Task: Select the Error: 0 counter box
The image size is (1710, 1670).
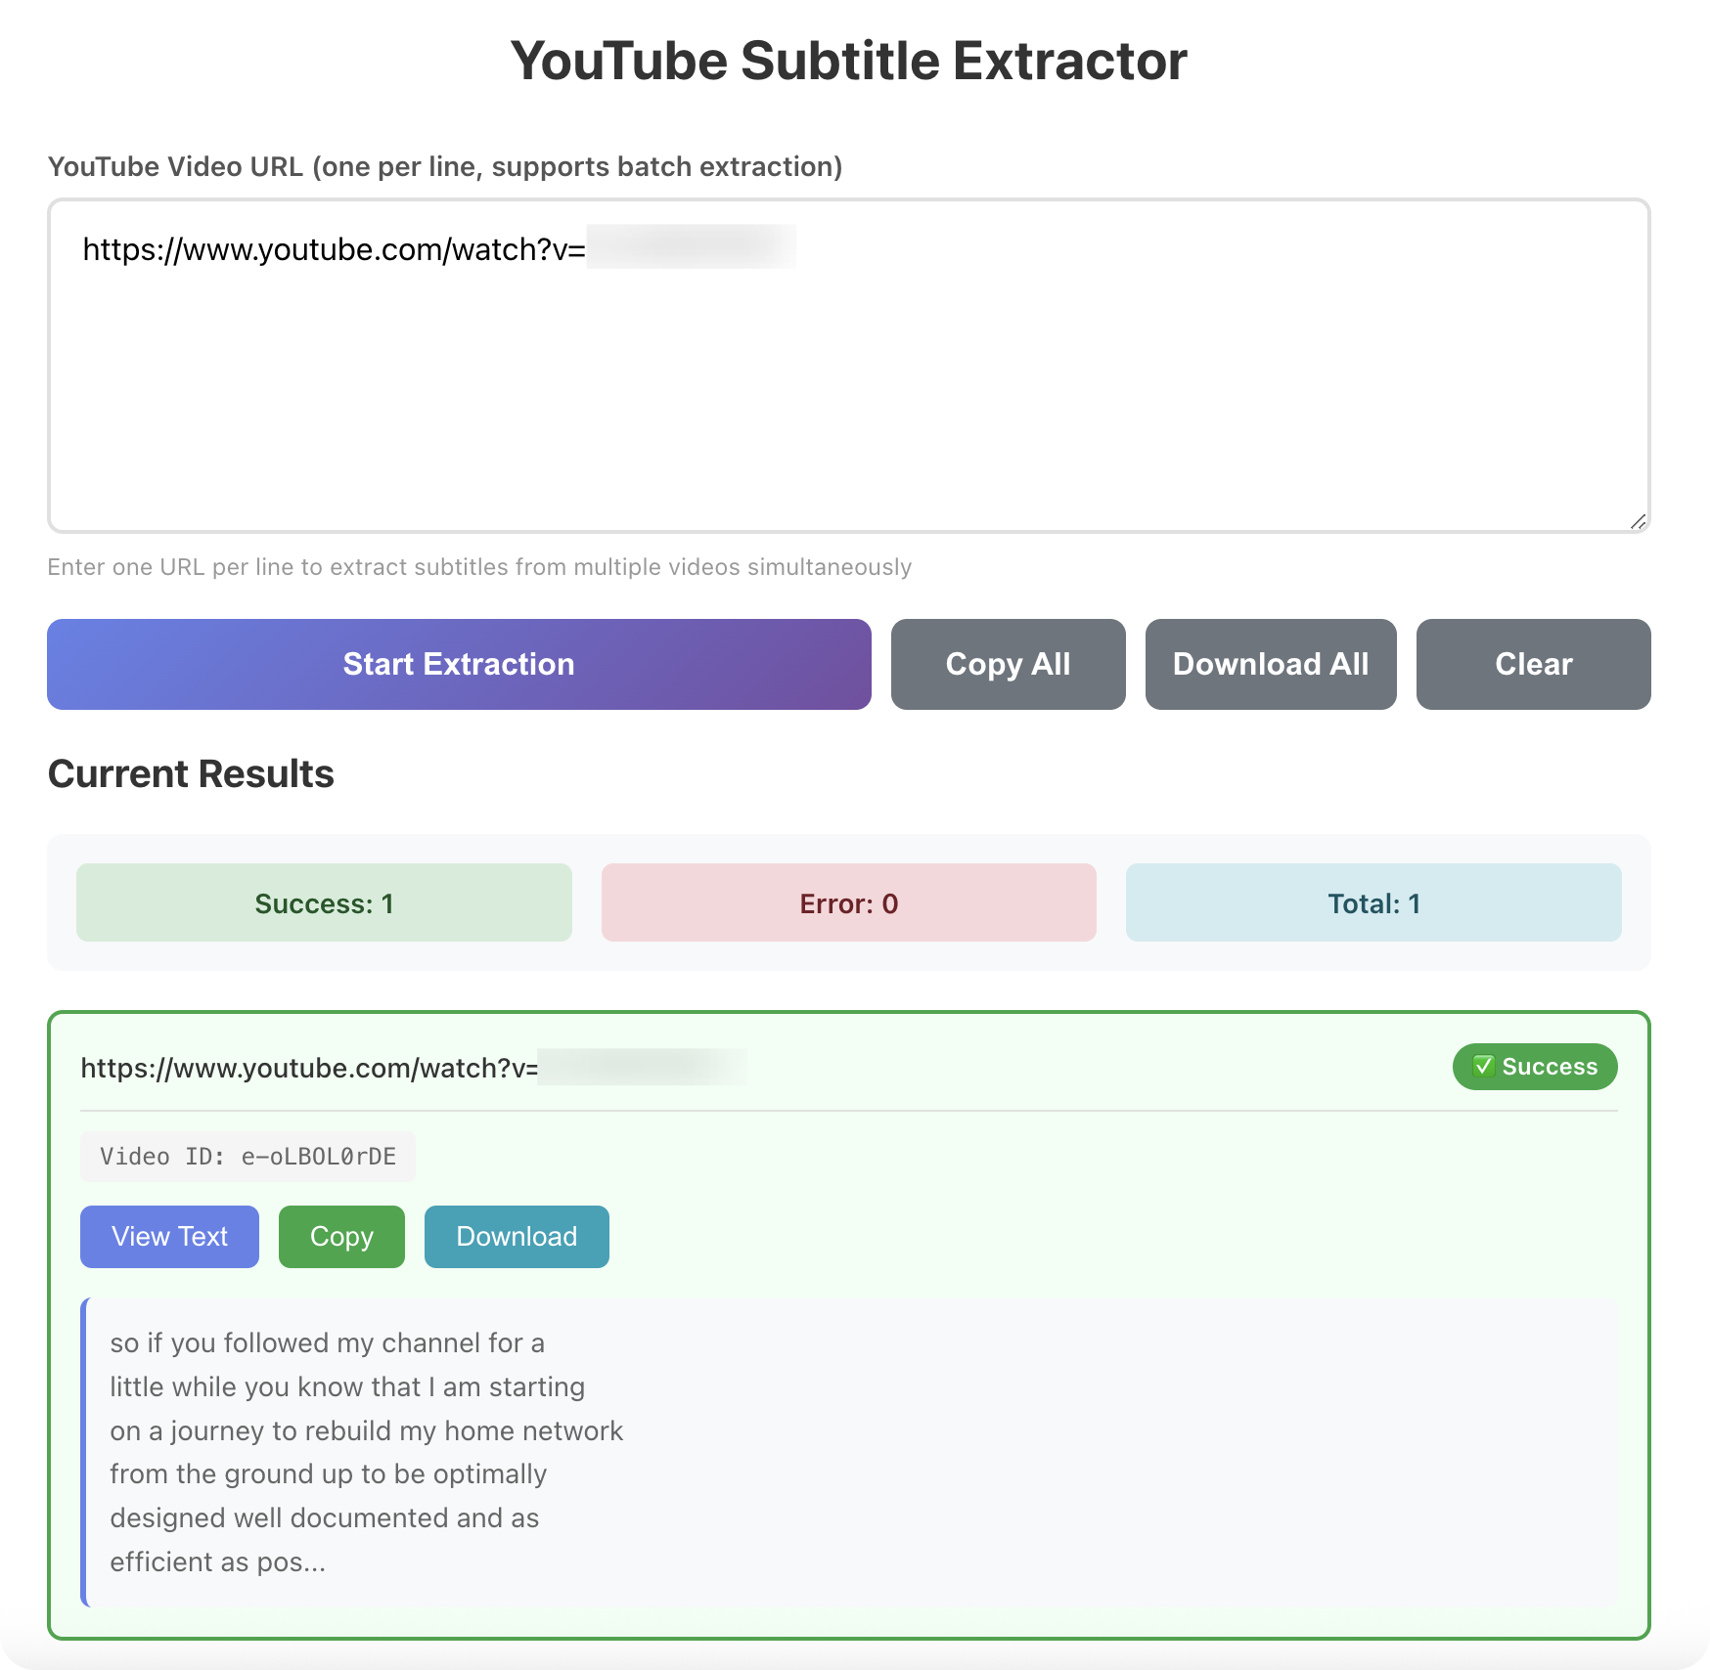Action: (x=848, y=902)
